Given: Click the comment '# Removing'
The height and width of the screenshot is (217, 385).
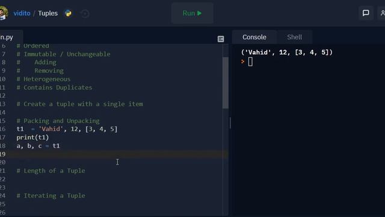Looking at the screenshot, I should point(40,71).
